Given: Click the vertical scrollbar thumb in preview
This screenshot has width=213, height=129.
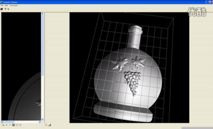Looking at the screenshot, I should (x=42, y=45).
